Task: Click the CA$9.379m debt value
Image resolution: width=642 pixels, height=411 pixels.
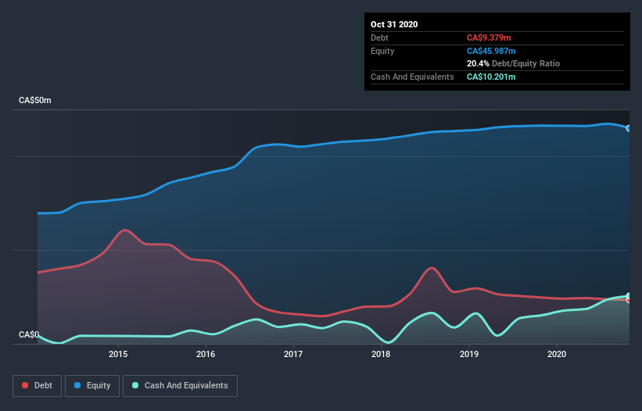Action: pos(489,38)
